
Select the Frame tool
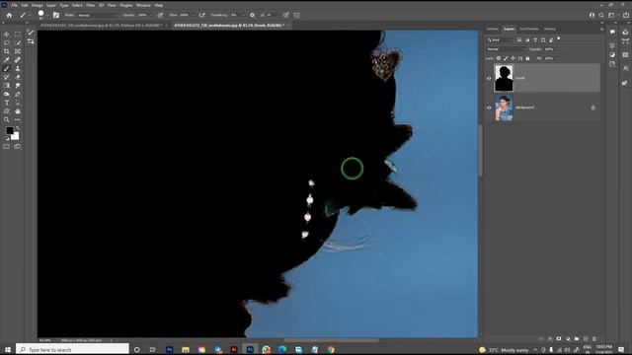coord(18,51)
